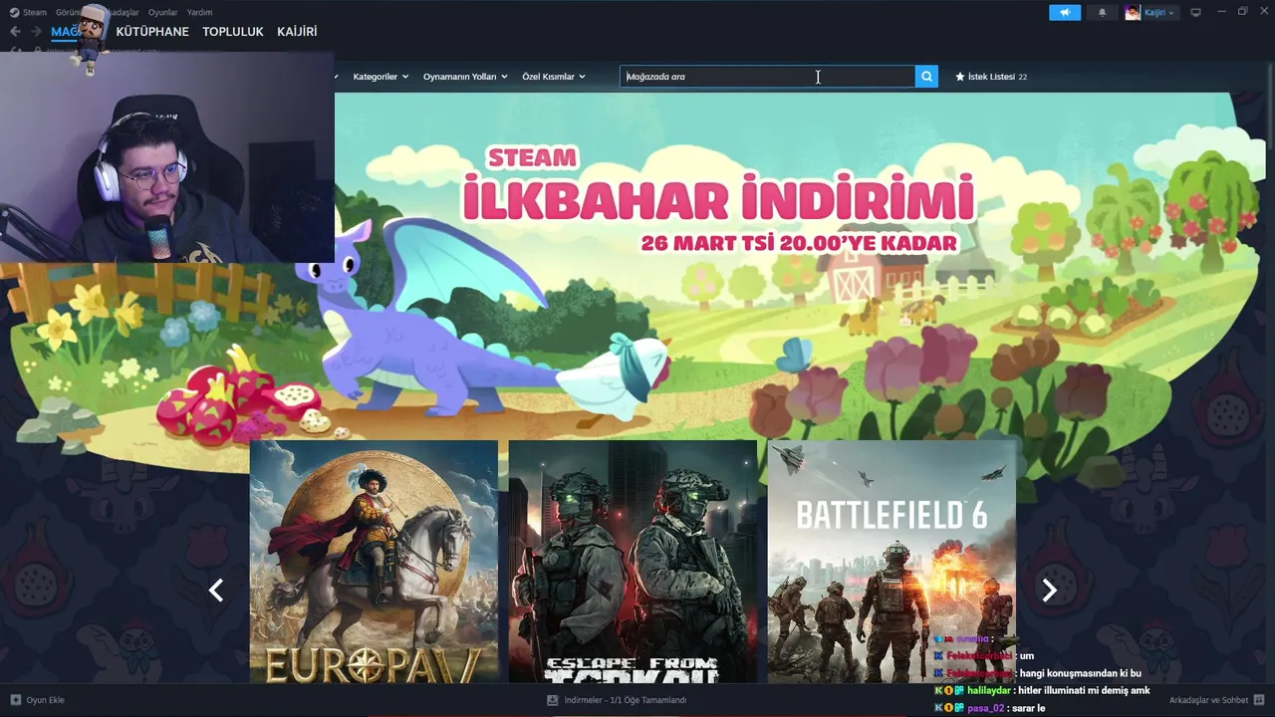
Task: Click the wishlist count 22
Action: [x=1022, y=77]
